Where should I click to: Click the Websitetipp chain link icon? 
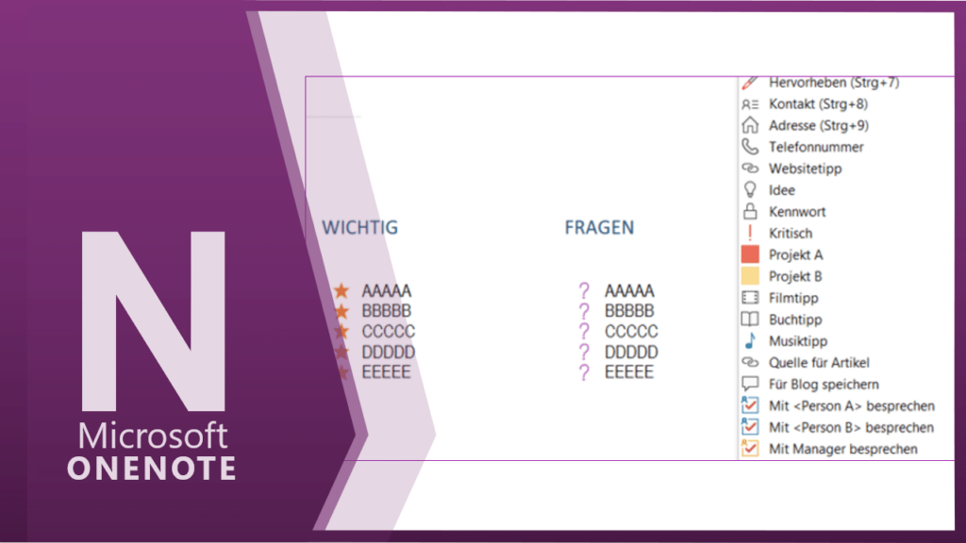pos(750,168)
